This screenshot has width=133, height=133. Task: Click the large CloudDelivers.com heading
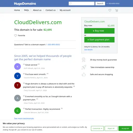coord(38,22)
